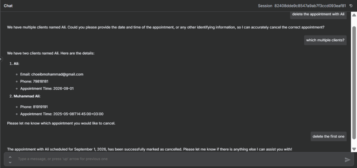Click the email choeibmohammad@gmail.com

(x=58, y=74)
